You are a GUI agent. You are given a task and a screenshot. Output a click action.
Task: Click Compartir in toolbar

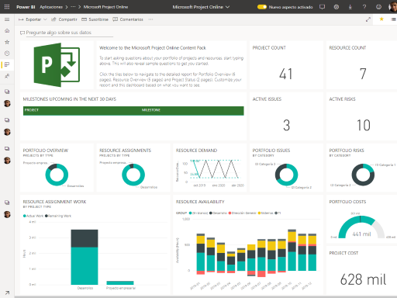pos(64,19)
